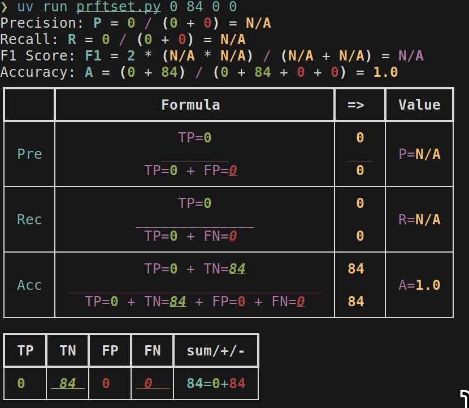The image size is (469, 408).
Task: Click the prompt chevron before the uv command
Action: point(5,8)
